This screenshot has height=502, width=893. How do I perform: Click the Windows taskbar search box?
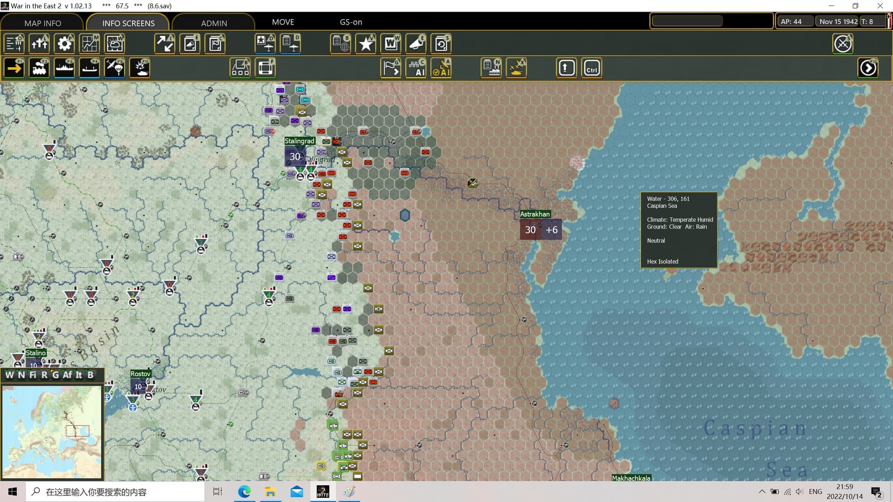coord(115,492)
